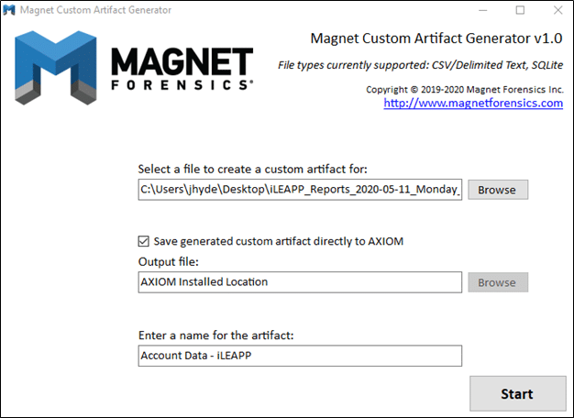Click the MAGNET FORENSICS wordmark
This screenshot has height=418, width=574.
[x=182, y=69]
